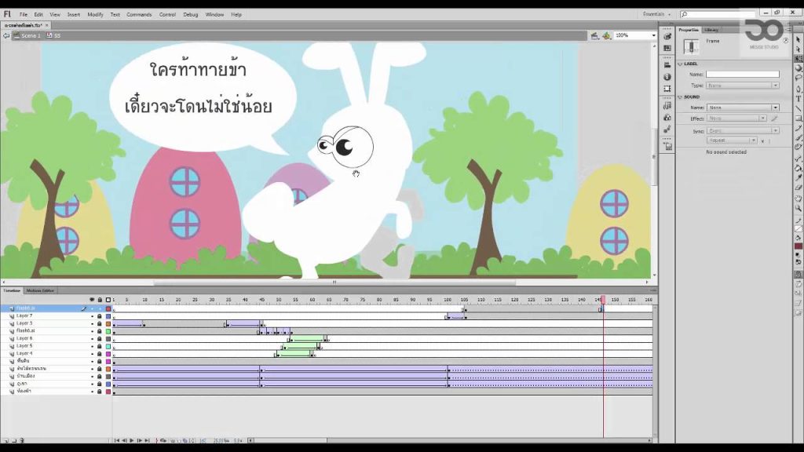This screenshot has height=452, width=804.
Task: Click the SS symbol breadcrumb
Action: click(x=53, y=35)
